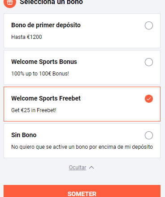
Task: Submit with the SOMETER button
Action: (x=82, y=191)
